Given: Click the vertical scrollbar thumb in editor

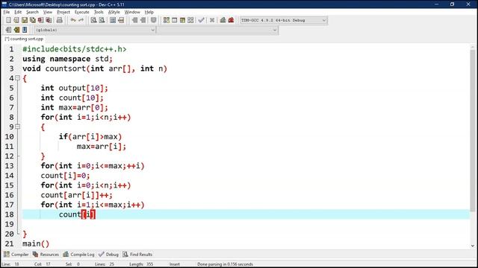Looking at the screenshot, I should [x=473, y=131].
